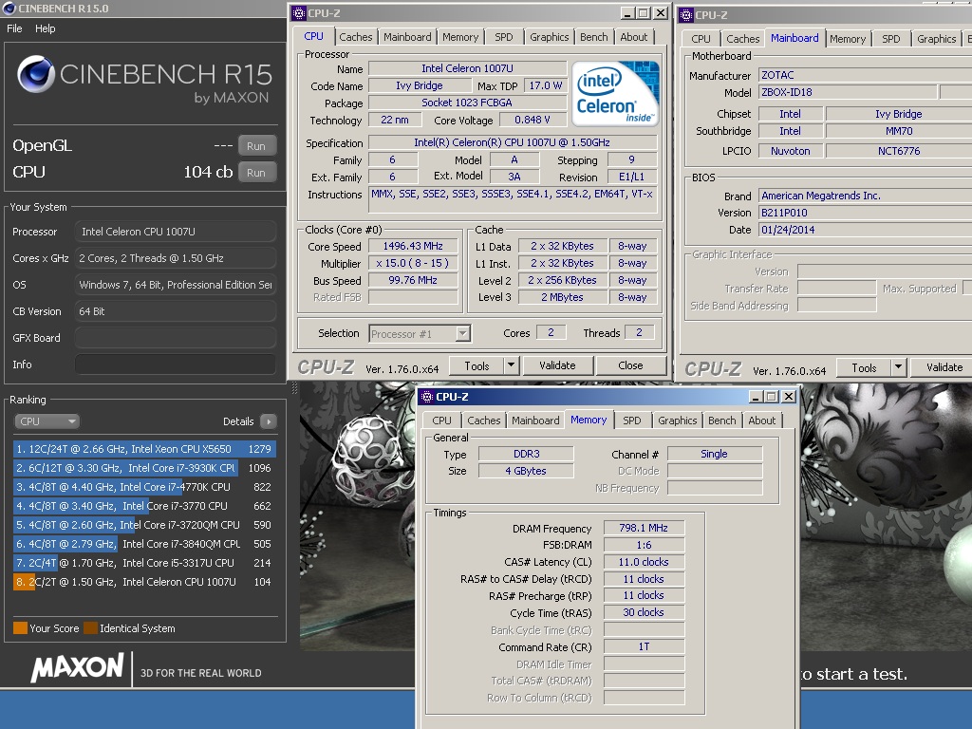Select ranking row Intel Core i7-3720QM
Viewport: 972px width, 729px height.
tap(144, 525)
